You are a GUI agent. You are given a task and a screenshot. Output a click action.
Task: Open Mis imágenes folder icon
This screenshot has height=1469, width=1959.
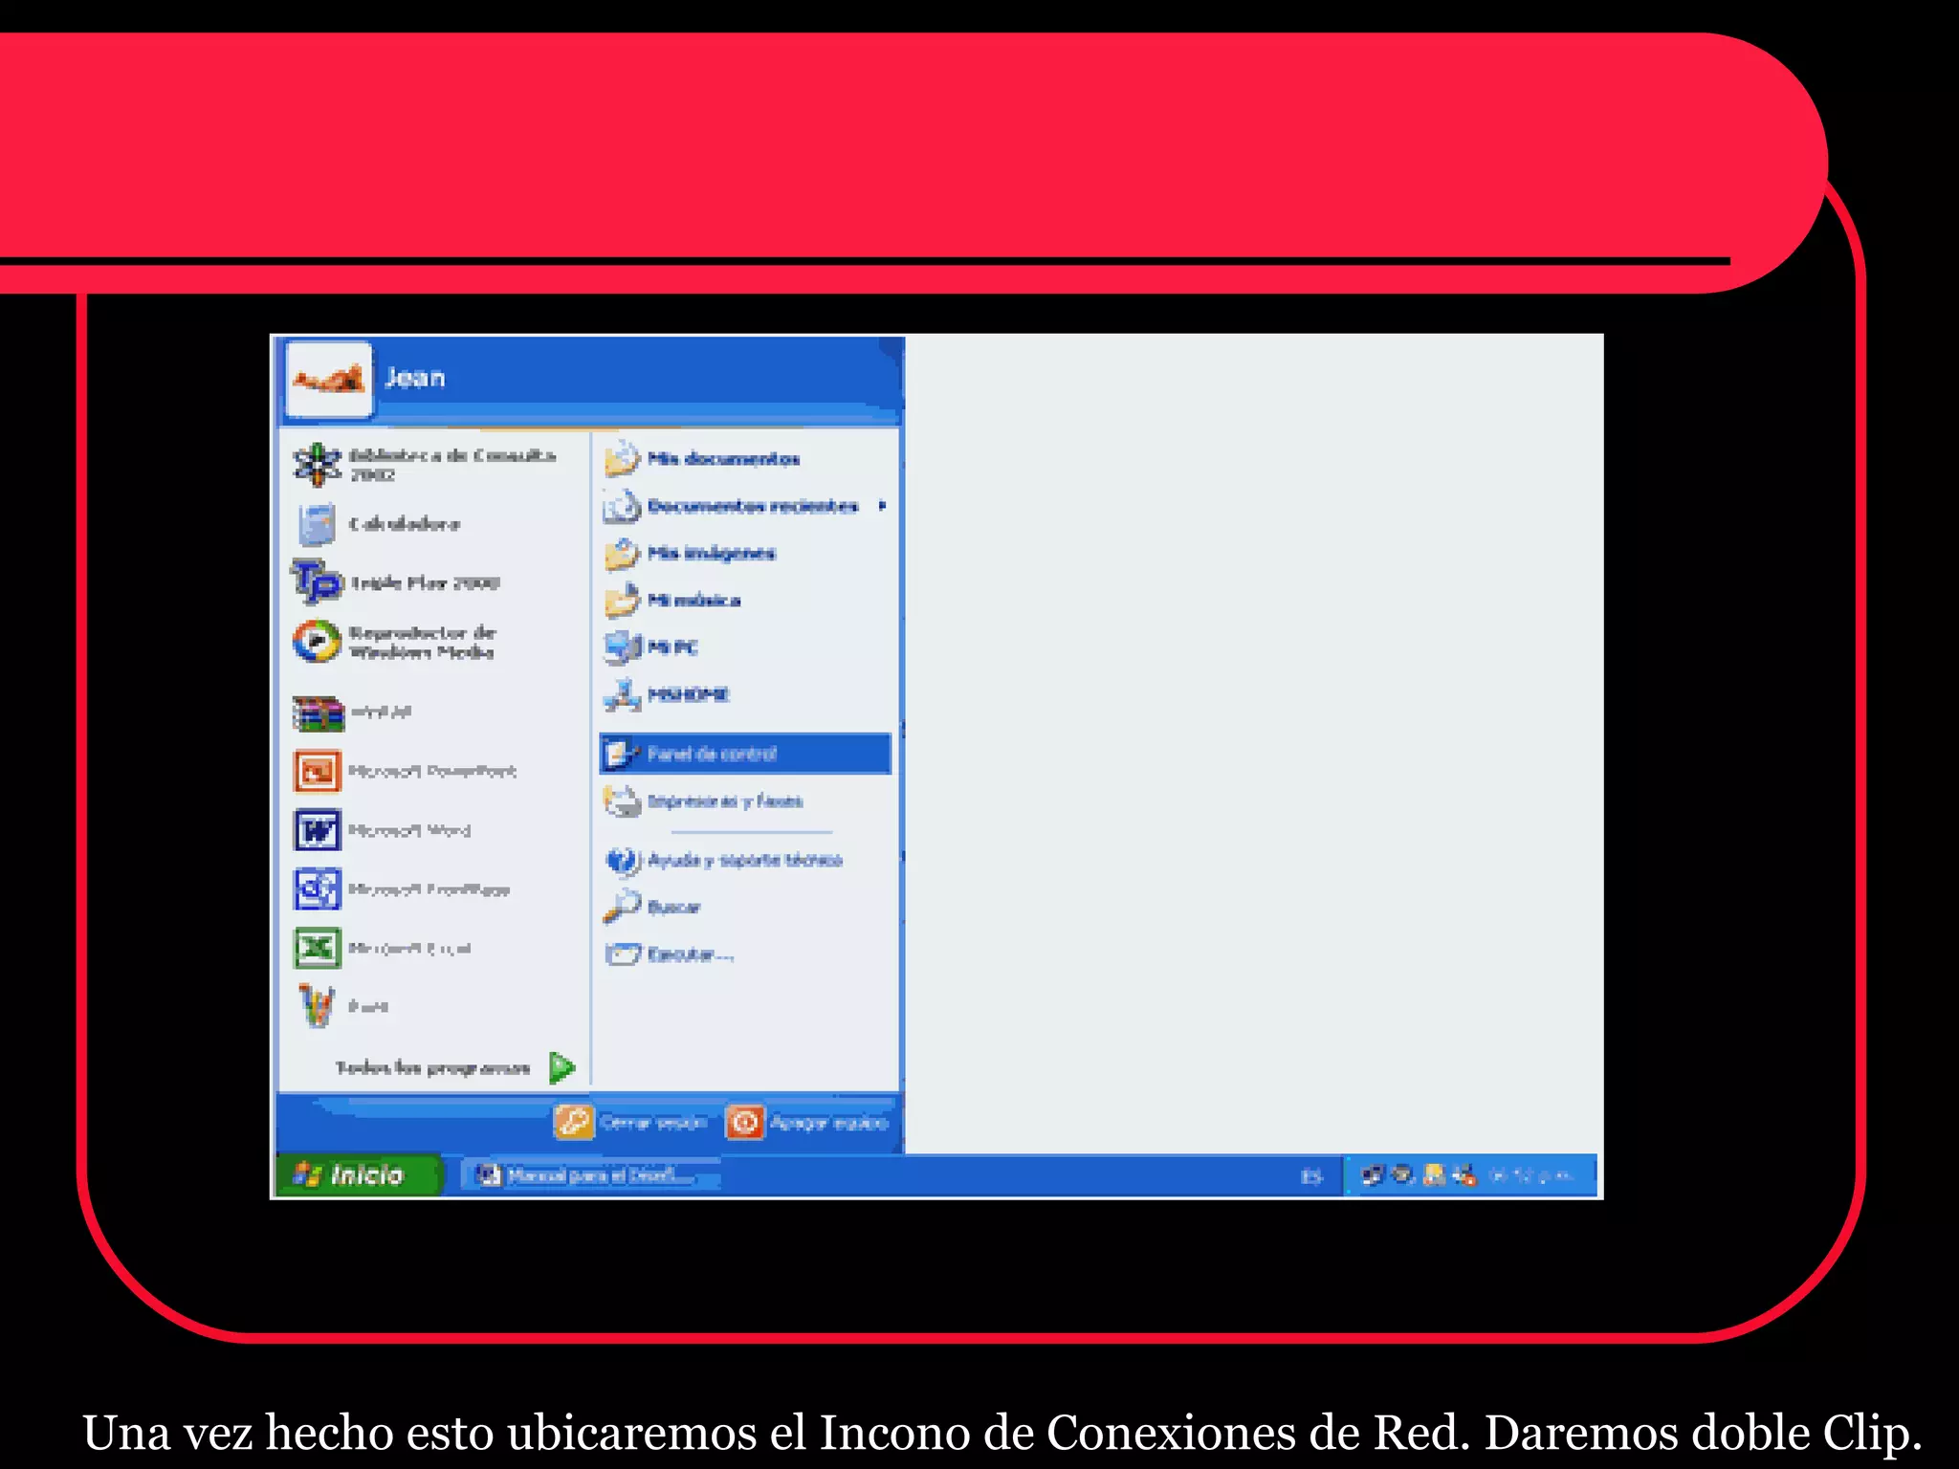tap(622, 553)
